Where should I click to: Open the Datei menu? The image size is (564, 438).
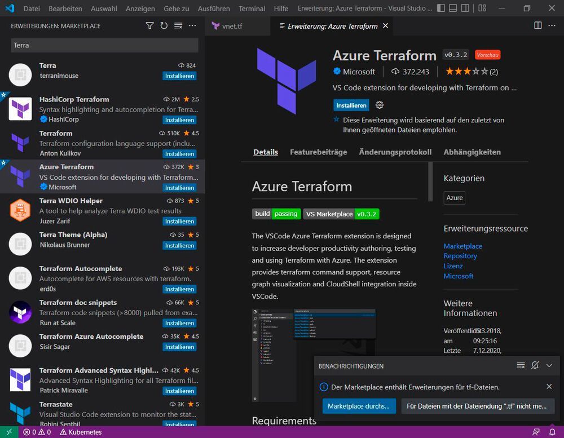[32, 8]
